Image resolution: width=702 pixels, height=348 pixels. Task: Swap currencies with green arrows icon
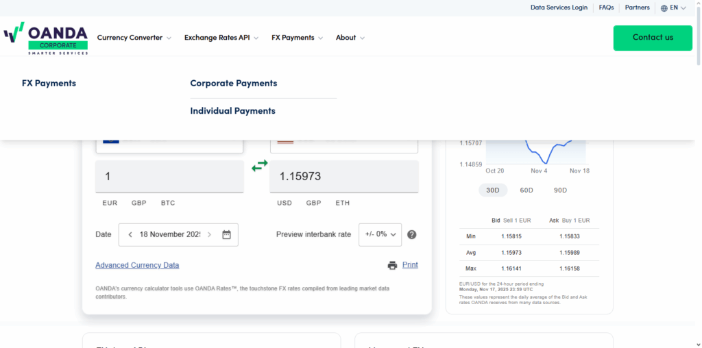point(260,166)
